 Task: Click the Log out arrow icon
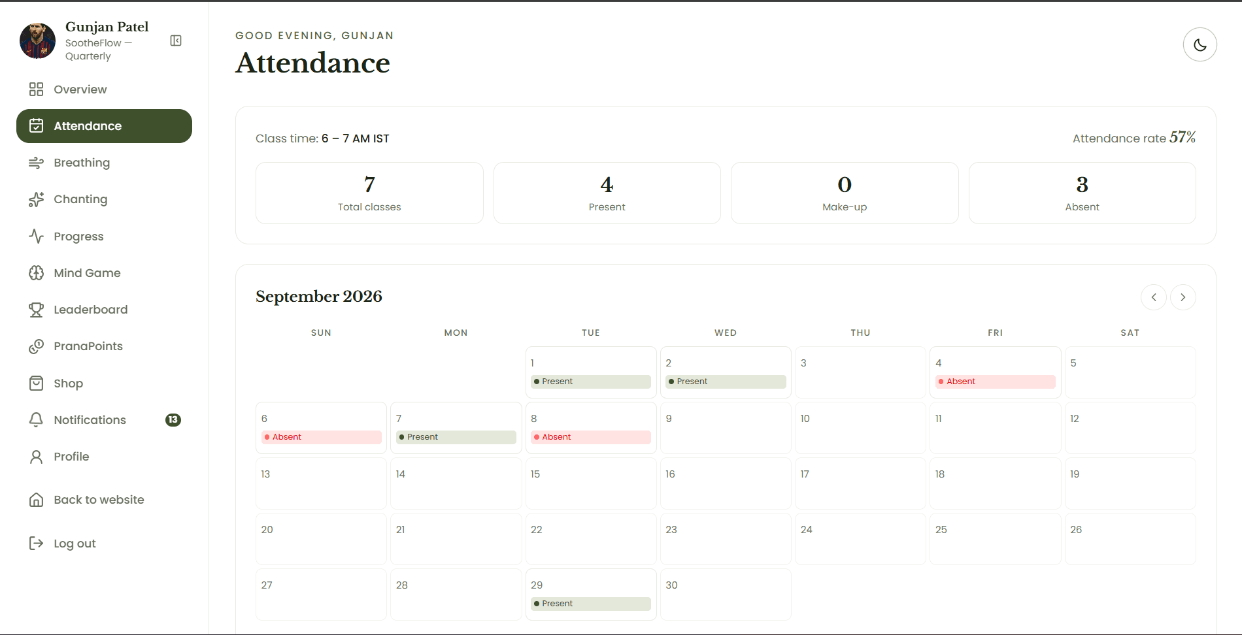(36, 544)
